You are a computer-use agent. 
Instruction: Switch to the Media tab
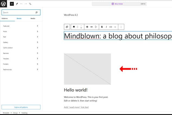(33, 19)
